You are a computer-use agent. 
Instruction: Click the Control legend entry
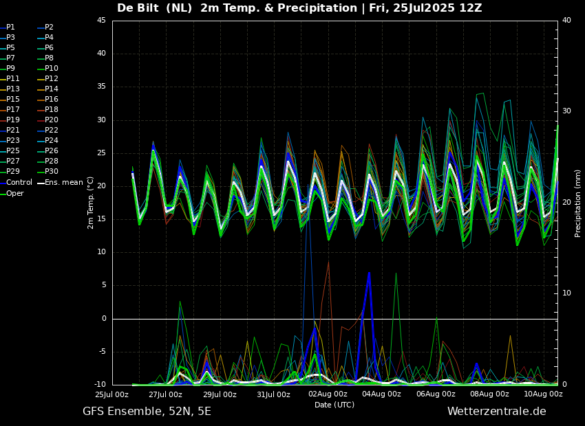(19, 182)
